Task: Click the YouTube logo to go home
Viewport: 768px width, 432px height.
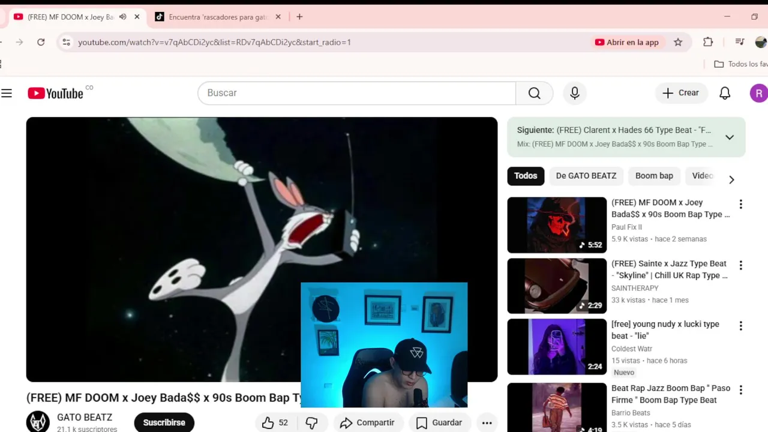Action: coord(55,93)
